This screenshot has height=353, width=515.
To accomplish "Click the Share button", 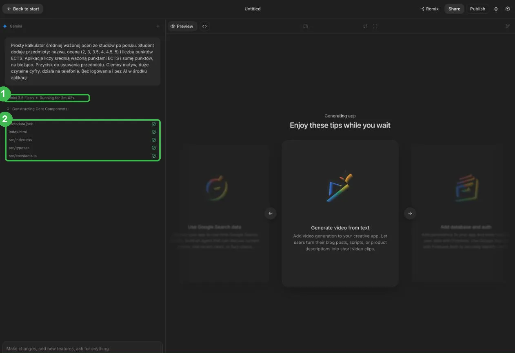I will 454,9.
